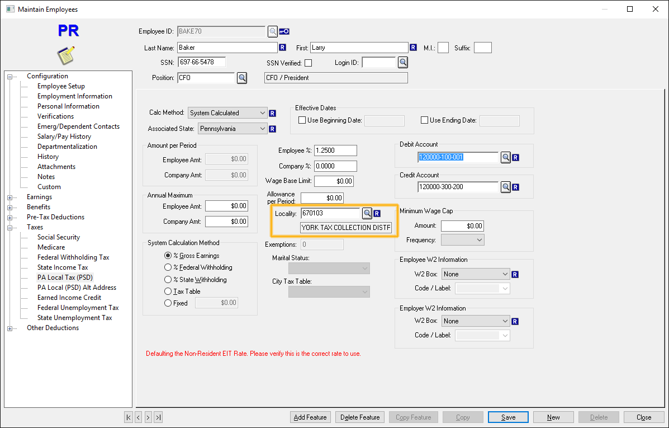Open the Debit Account lookup
The image size is (669, 428).
pyautogui.click(x=506, y=157)
